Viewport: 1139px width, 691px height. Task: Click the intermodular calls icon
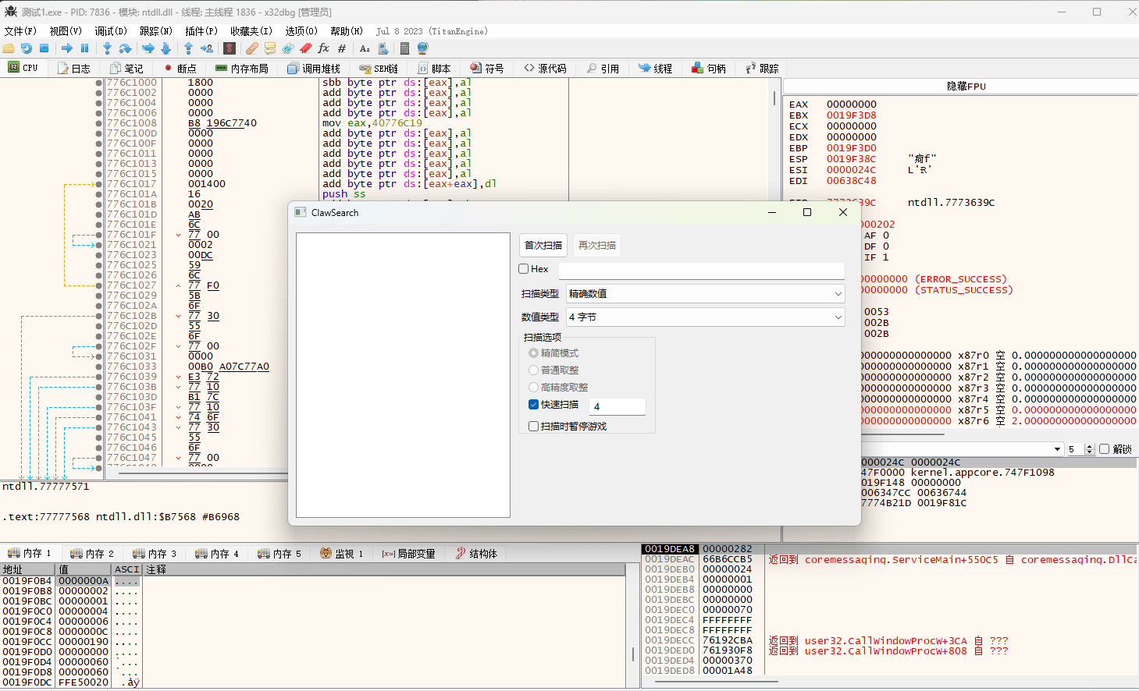coord(383,48)
